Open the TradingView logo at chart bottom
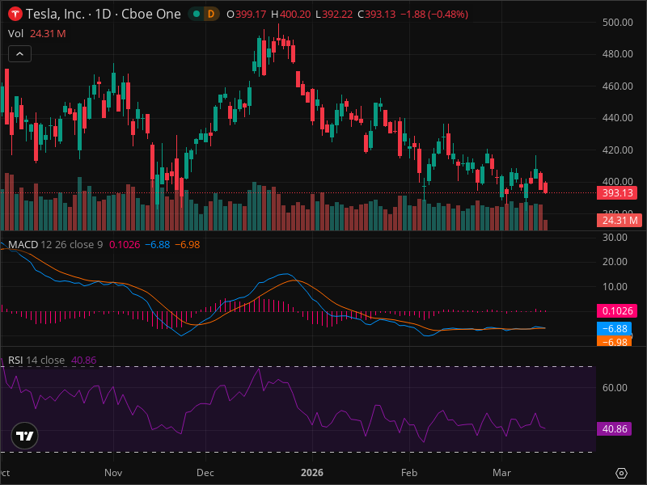Viewport: 647px width, 485px height. coord(25,436)
